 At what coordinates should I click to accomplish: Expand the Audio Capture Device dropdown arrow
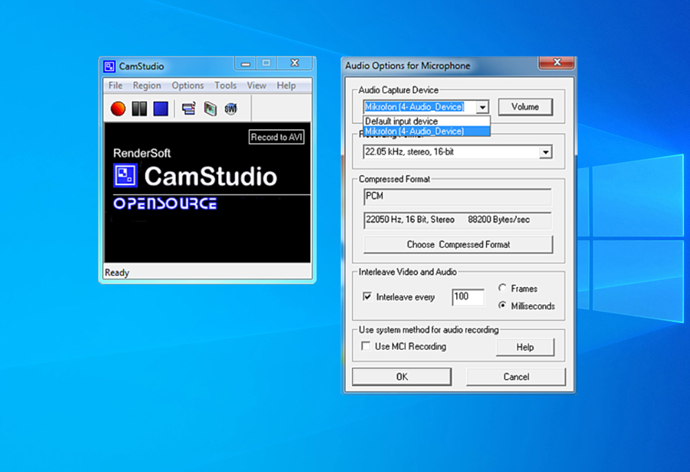pos(483,107)
